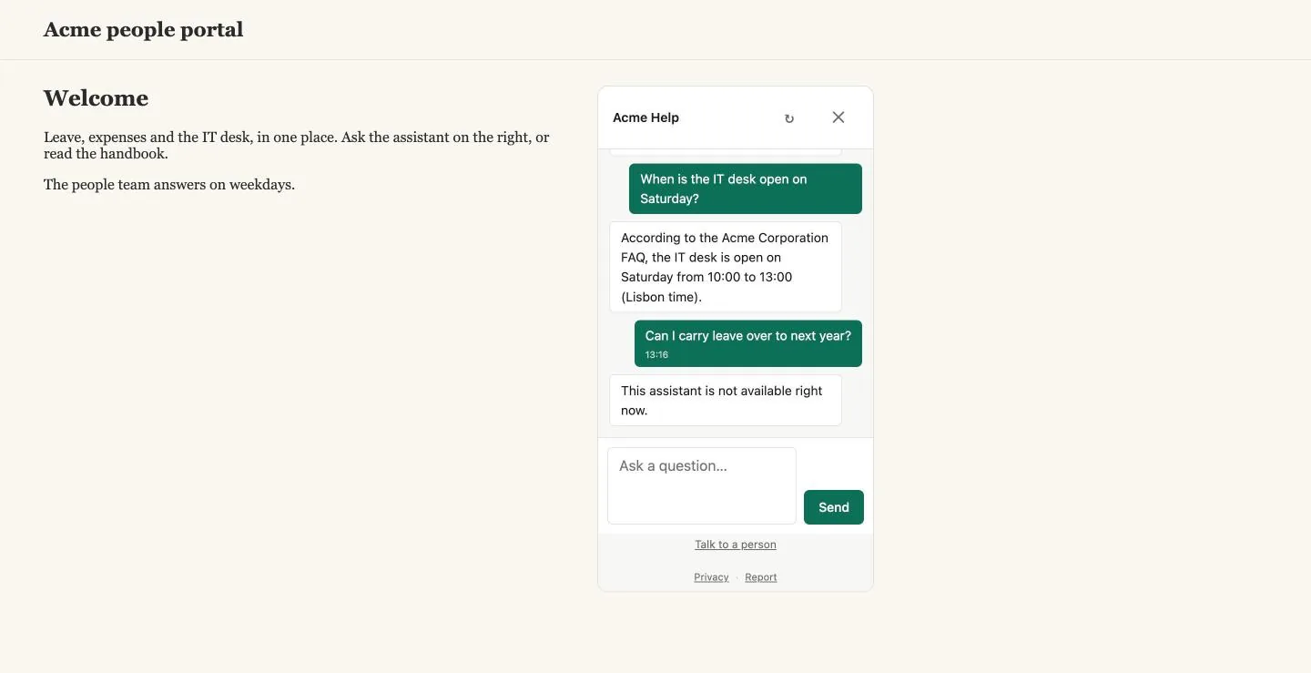Click the people team answers on weekdays text
The width and height of the screenshot is (1311, 673).
click(169, 185)
